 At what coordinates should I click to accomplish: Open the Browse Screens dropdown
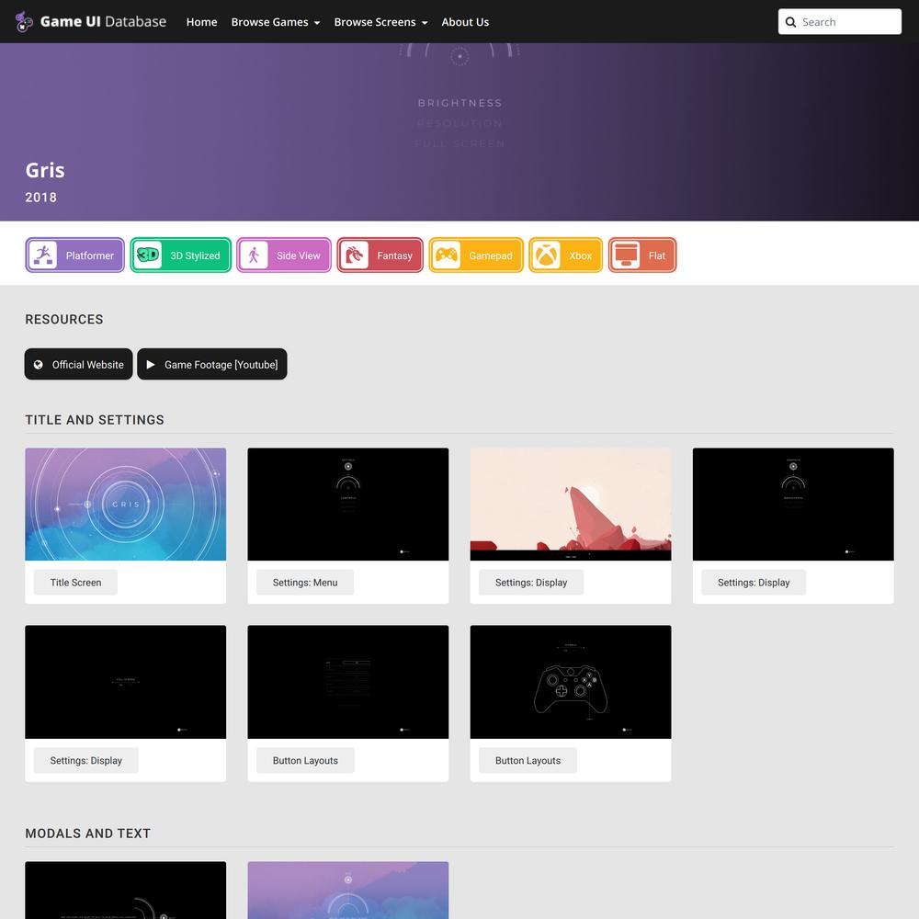(381, 22)
